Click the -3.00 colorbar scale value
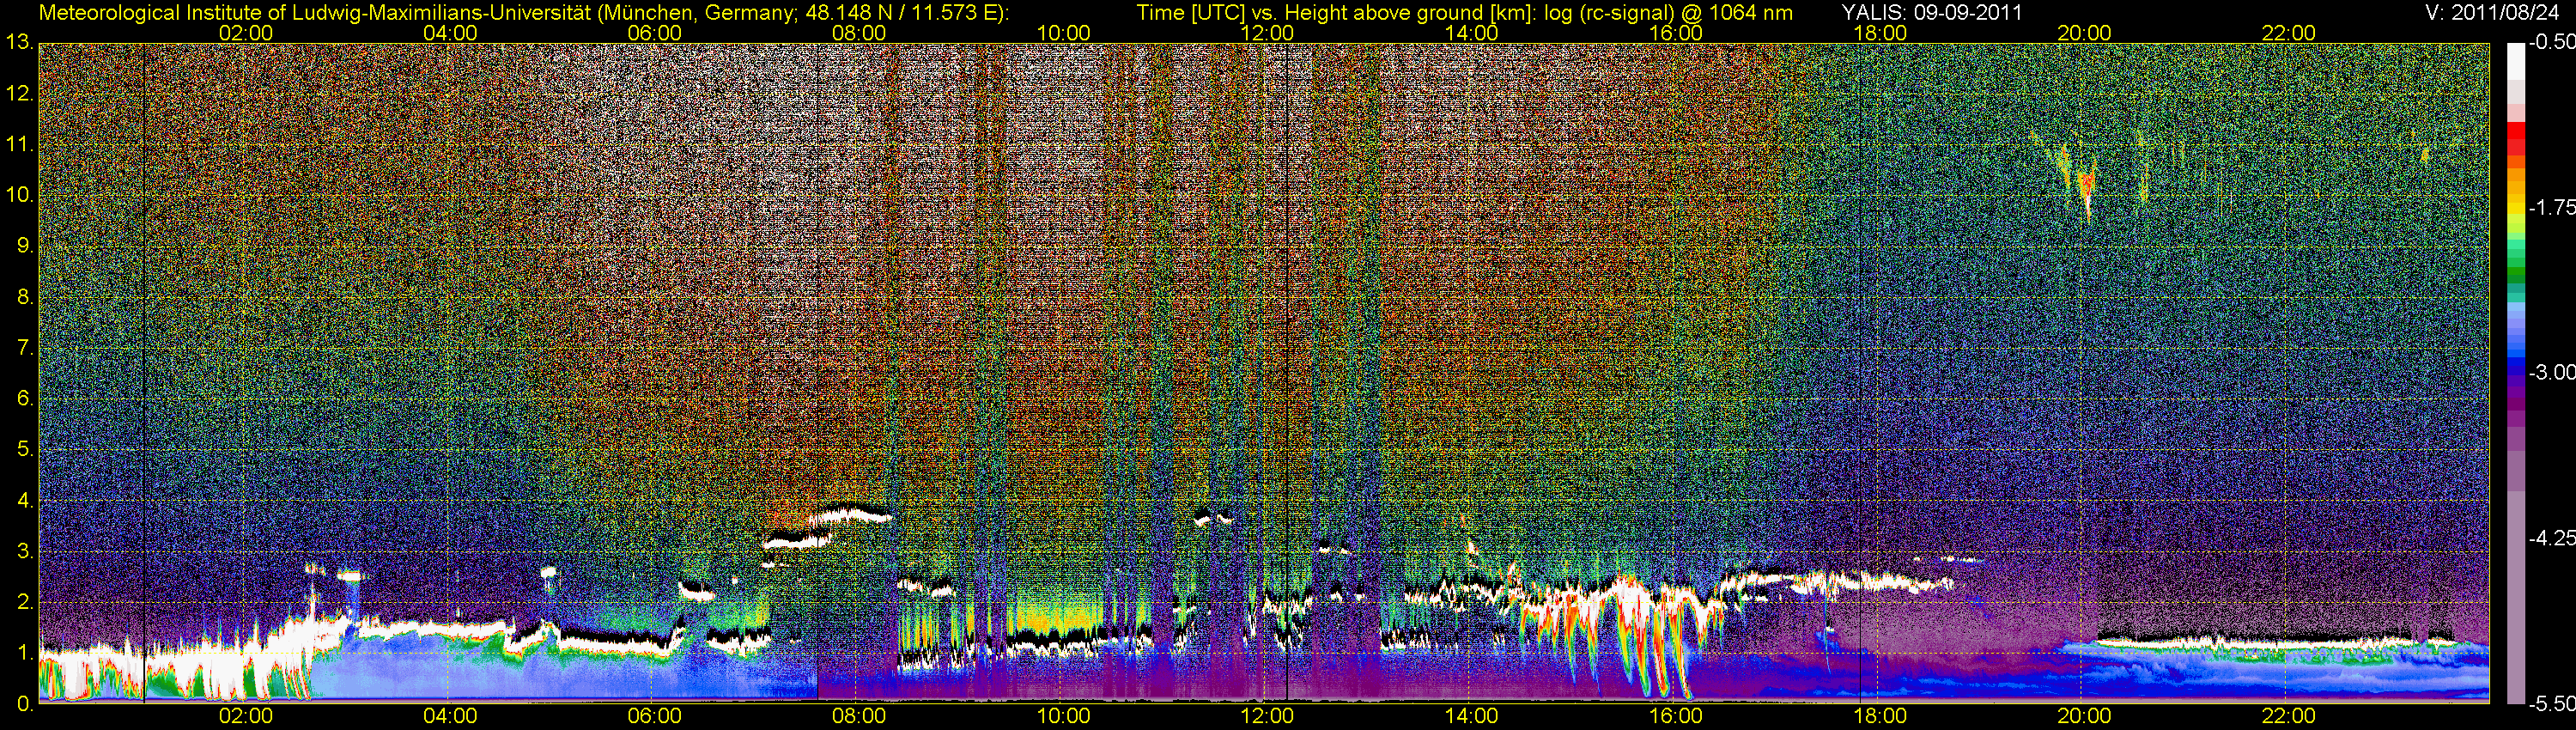The image size is (2576, 730). (x=2552, y=372)
